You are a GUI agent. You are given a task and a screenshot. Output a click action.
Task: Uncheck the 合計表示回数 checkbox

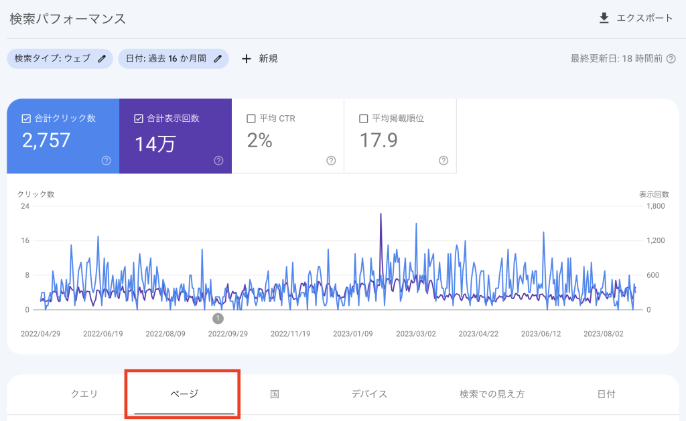click(x=139, y=118)
